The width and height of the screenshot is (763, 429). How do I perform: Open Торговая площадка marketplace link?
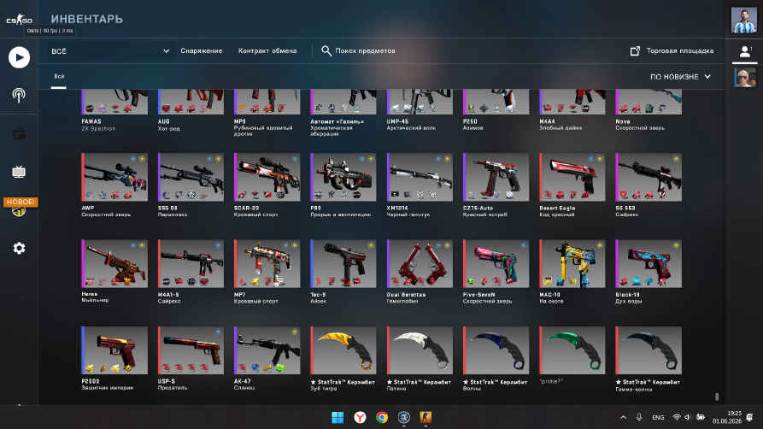coord(680,50)
